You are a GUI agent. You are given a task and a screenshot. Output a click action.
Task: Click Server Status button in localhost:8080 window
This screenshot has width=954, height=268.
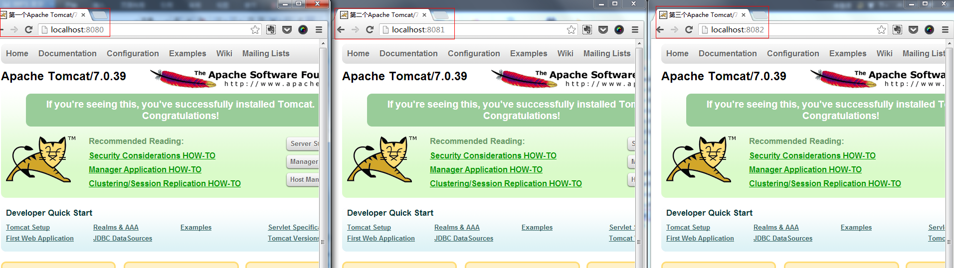point(303,143)
